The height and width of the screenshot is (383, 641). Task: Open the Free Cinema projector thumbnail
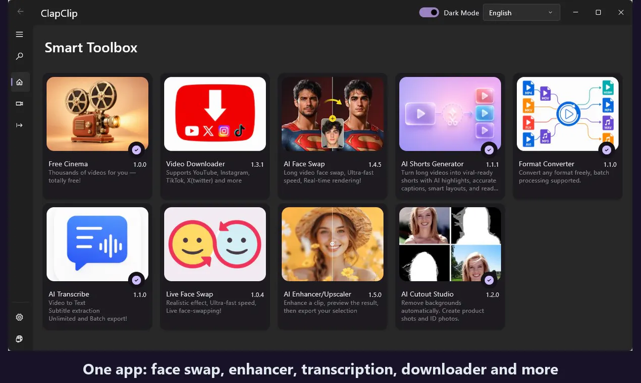tap(97, 114)
